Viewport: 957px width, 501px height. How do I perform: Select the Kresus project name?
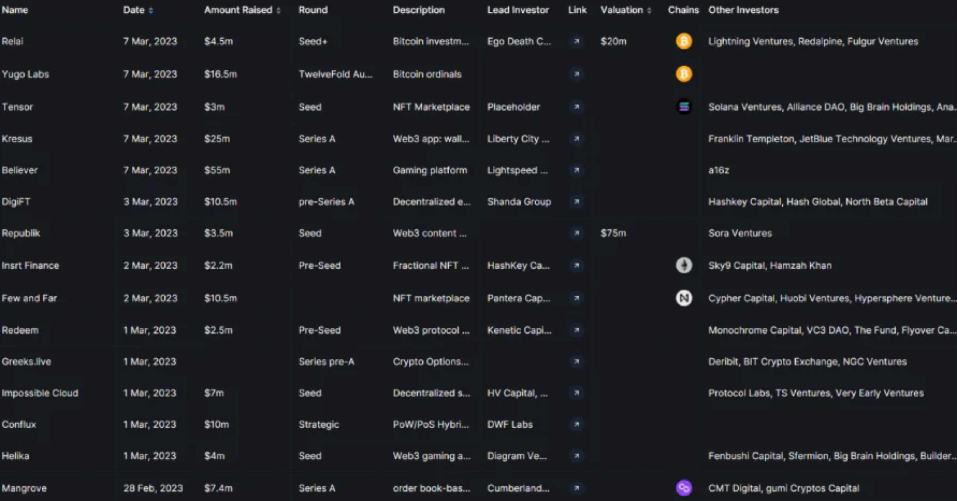[x=17, y=139]
